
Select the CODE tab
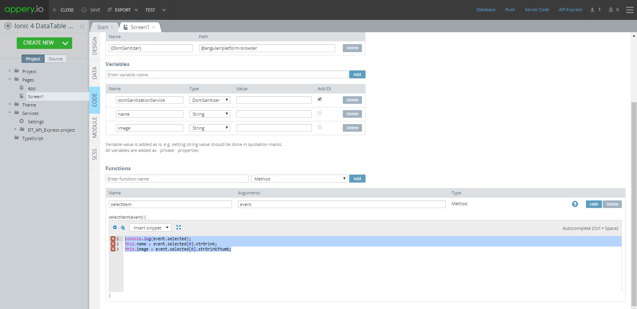click(x=94, y=100)
